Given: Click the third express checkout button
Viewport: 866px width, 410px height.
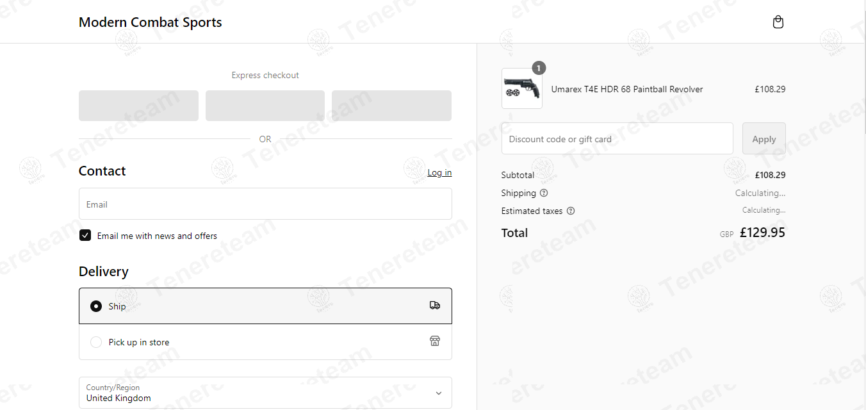Looking at the screenshot, I should (x=391, y=106).
